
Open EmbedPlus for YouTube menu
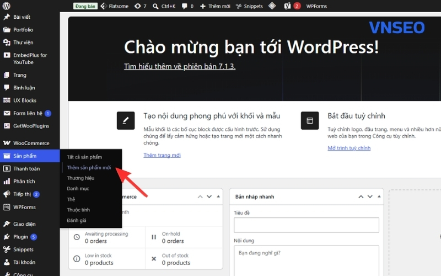[x=30, y=59]
